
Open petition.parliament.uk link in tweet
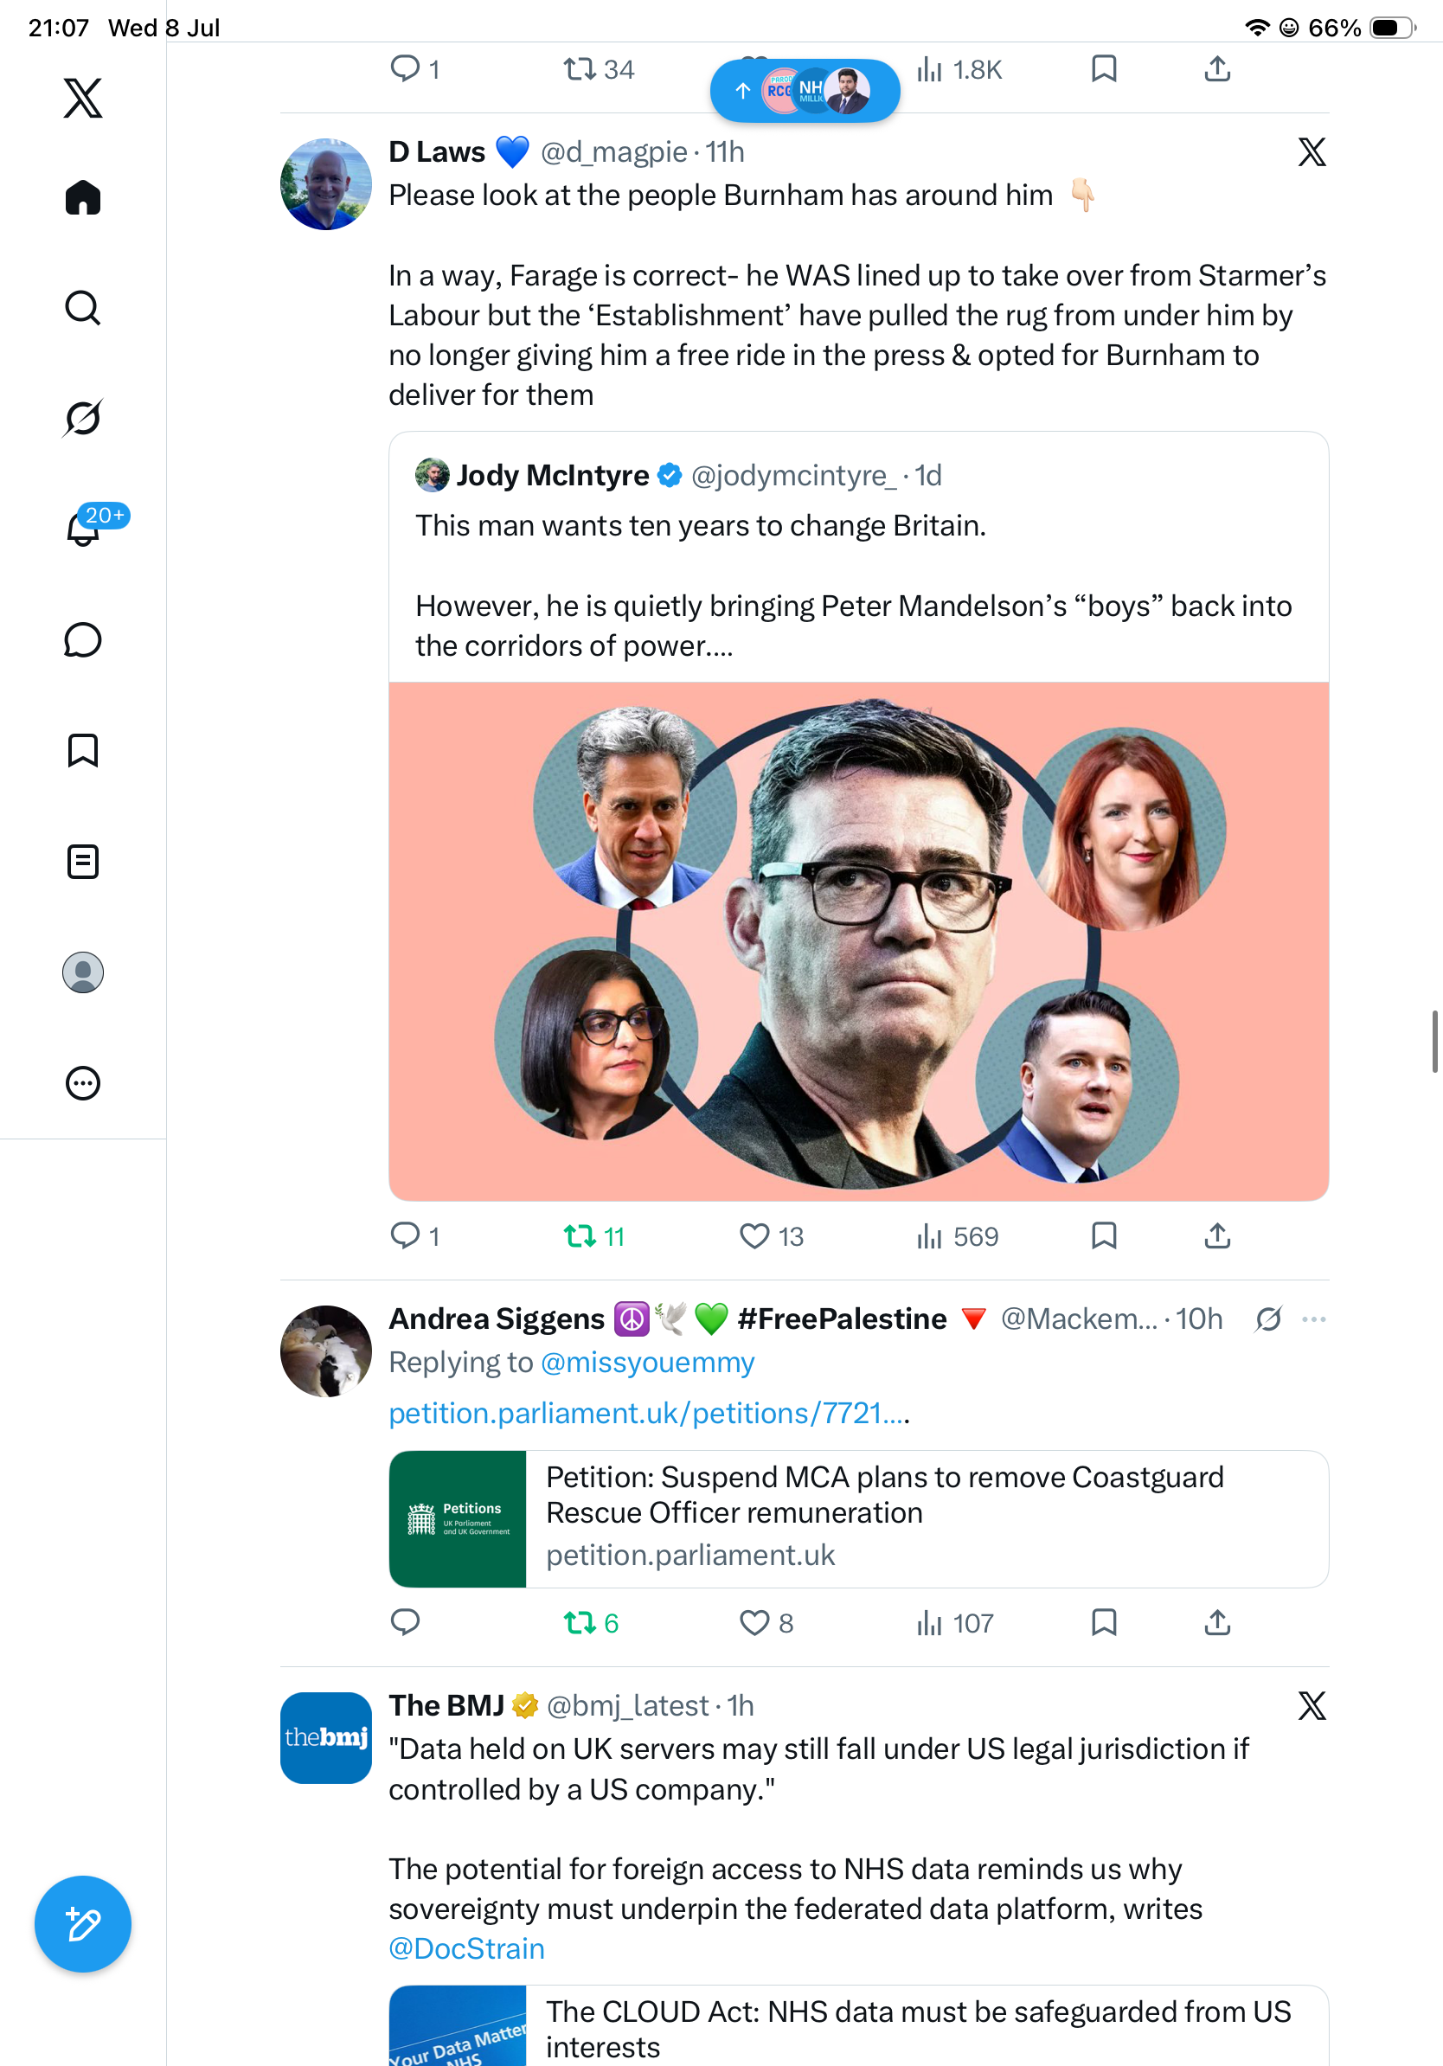click(x=649, y=1413)
